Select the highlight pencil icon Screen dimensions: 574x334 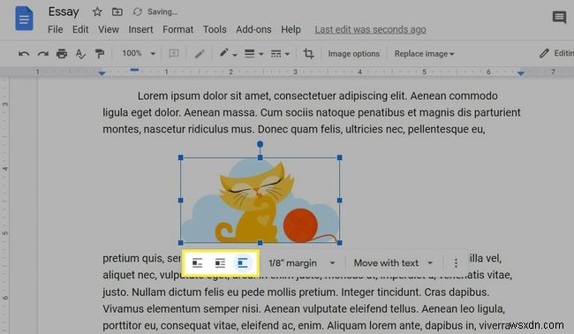(200, 54)
